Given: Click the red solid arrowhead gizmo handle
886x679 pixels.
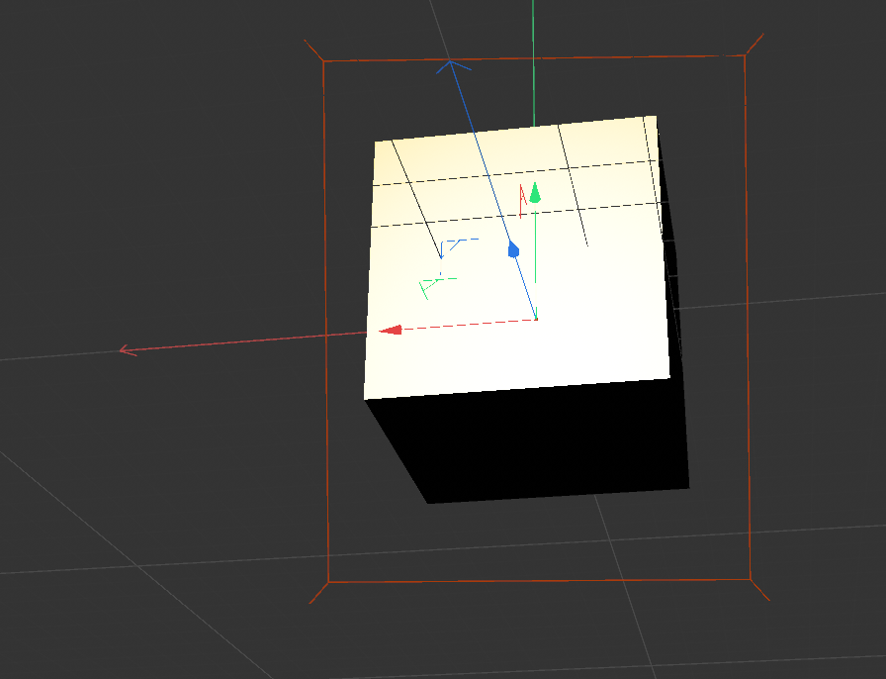Looking at the screenshot, I should point(392,330).
